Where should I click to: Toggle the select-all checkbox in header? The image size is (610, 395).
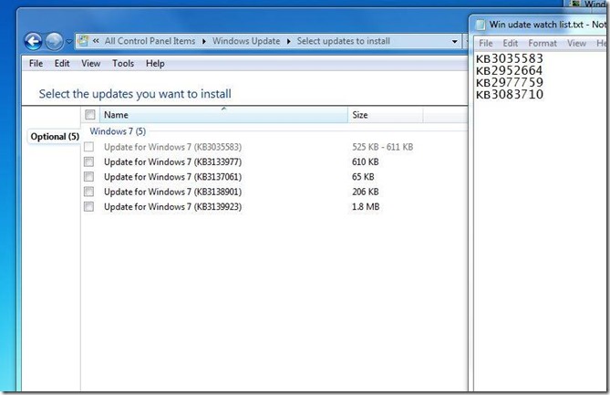89,115
